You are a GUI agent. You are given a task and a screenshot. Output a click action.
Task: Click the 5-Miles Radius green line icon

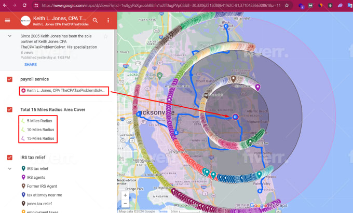pyautogui.click(x=23, y=121)
